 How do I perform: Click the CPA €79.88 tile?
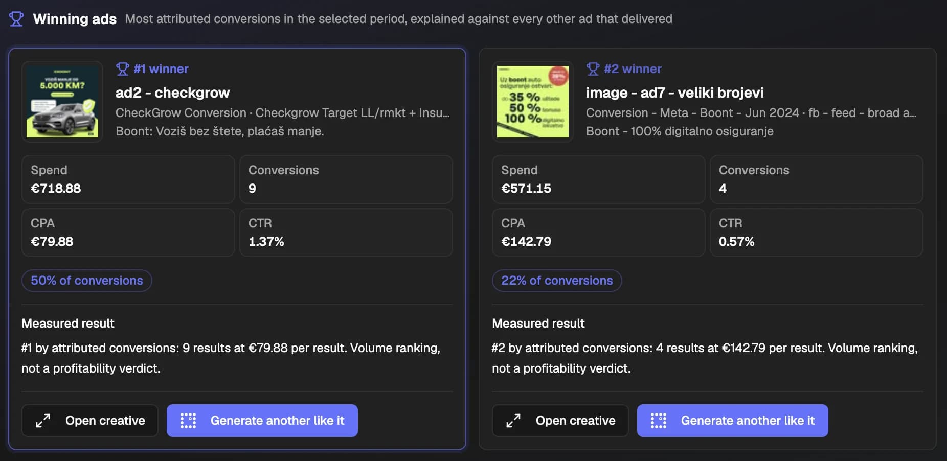128,233
